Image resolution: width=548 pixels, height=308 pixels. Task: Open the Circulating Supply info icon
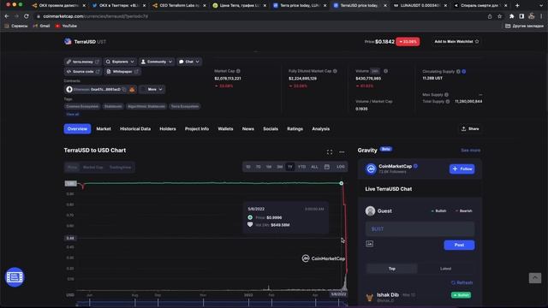[x=458, y=71]
